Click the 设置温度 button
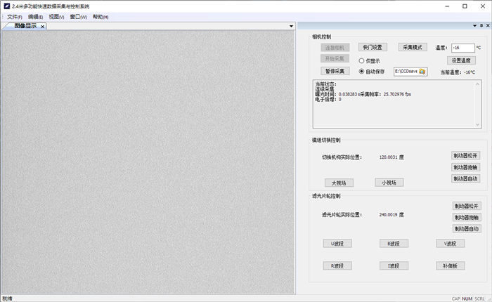This screenshot has width=492, height=302. coord(460,60)
